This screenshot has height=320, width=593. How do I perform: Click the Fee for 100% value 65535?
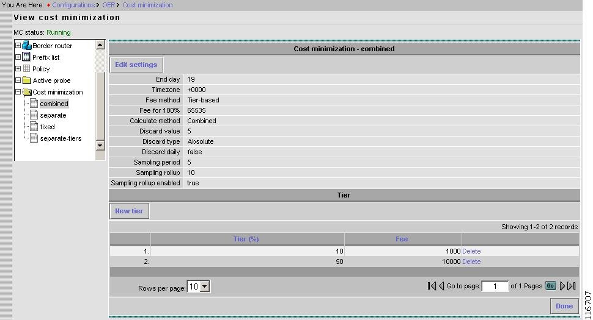pos(196,110)
